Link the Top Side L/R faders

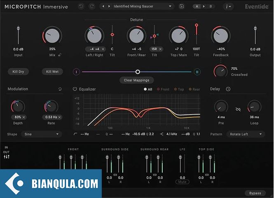(x=207, y=175)
